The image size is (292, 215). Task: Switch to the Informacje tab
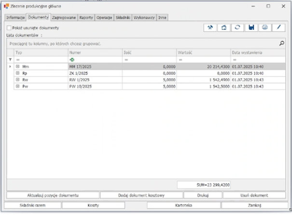coord(15,18)
